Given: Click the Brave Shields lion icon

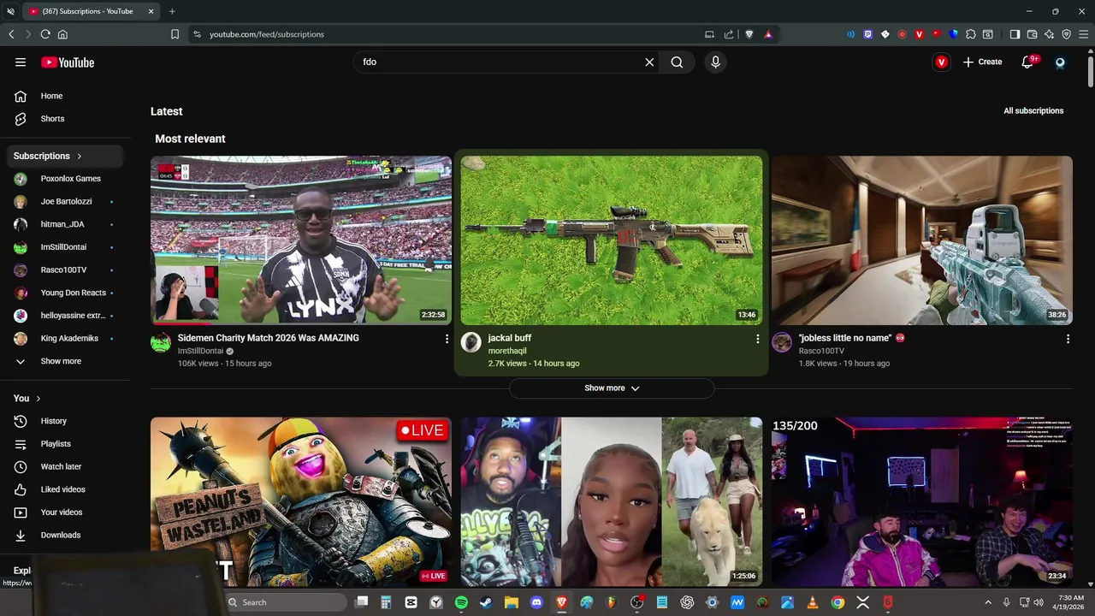Looking at the screenshot, I should 749,34.
